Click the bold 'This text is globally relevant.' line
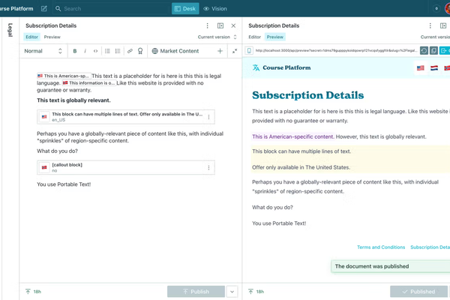The width and height of the screenshot is (450, 300). coord(73,100)
